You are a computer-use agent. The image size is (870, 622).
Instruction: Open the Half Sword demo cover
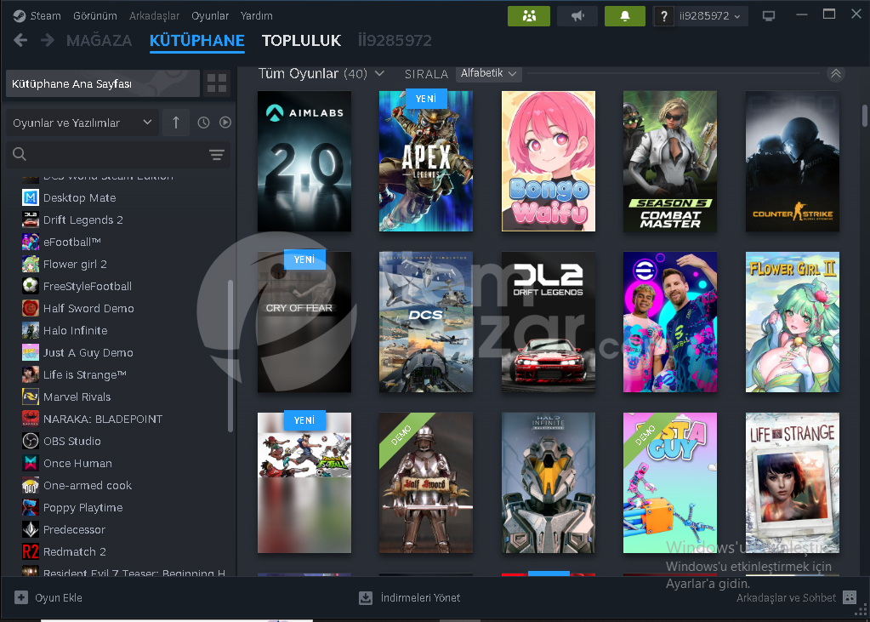(426, 482)
